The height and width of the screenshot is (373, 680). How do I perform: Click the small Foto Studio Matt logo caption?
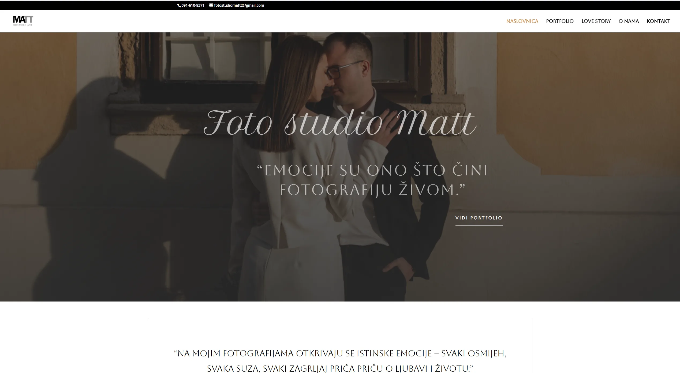pyautogui.click(x=23, y=25)
